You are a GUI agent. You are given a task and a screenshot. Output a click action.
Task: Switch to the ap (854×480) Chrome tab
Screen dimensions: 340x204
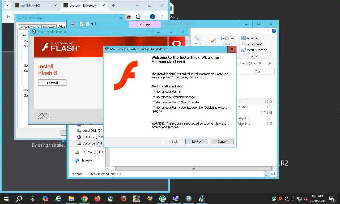pos(36,5)
